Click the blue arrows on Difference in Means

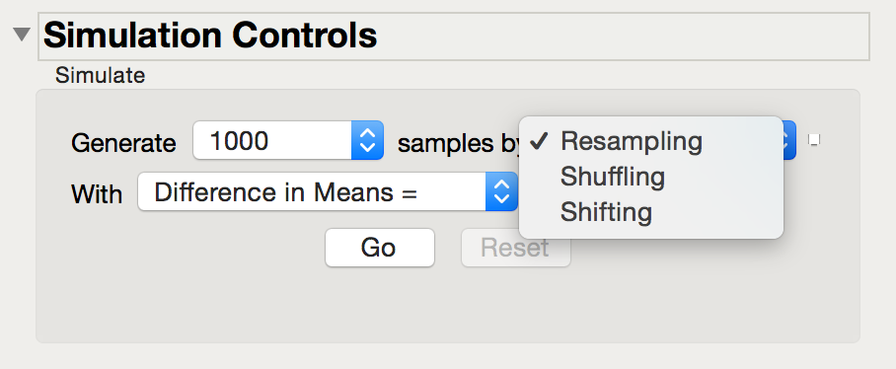point(501,191)
